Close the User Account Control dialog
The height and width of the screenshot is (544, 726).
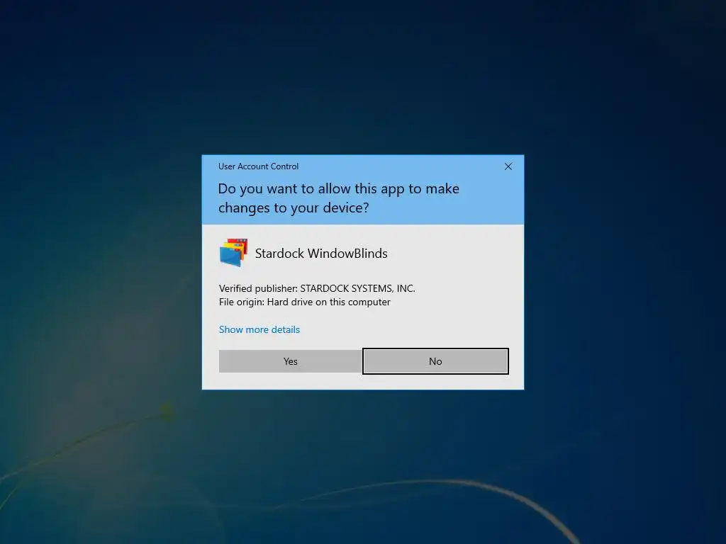[508, 166]
